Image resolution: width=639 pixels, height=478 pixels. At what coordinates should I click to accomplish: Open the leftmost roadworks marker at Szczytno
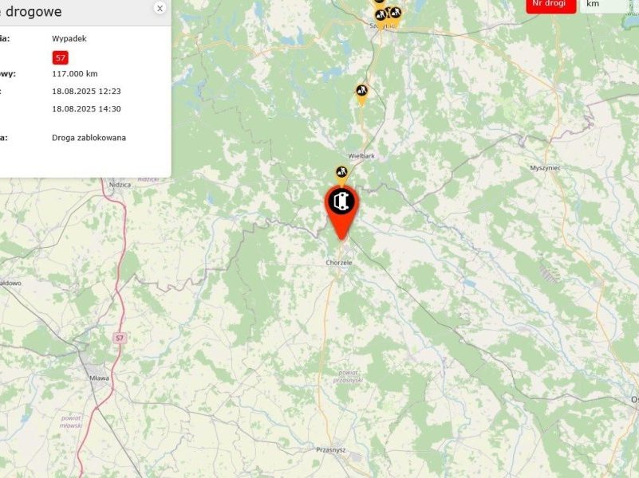(381, 18)
